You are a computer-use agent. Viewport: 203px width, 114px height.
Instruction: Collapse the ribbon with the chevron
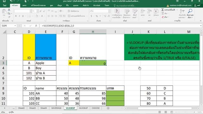200,21
